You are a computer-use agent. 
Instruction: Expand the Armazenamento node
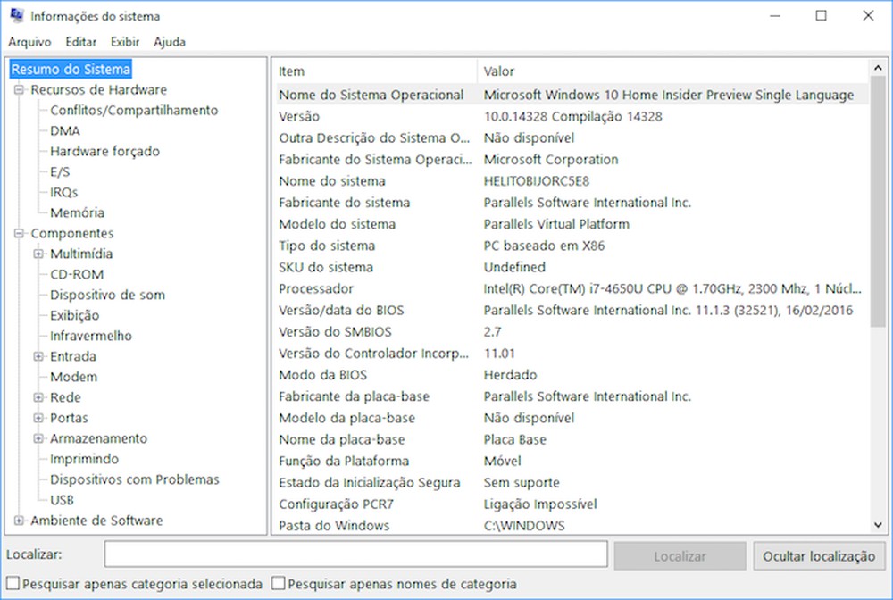tap(38, 437)
